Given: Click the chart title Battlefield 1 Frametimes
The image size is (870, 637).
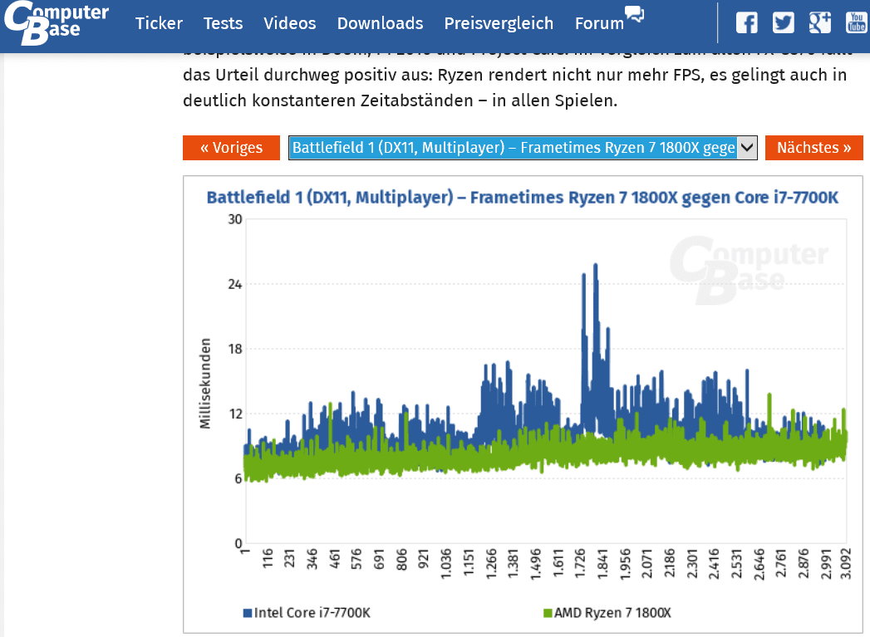Looking at the screenshot, I should (522, 198).
